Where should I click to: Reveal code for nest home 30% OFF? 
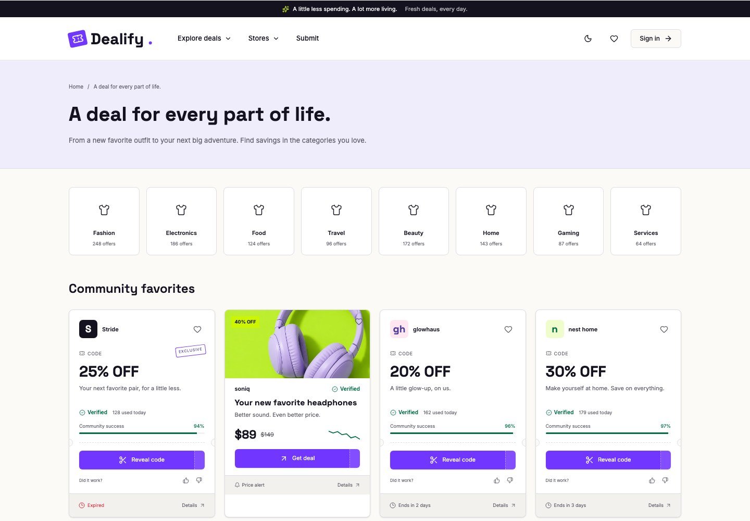tap(608, 460)
